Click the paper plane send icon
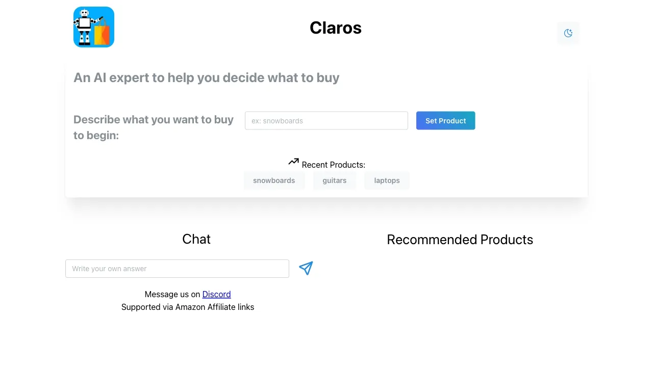 point(306,268)
